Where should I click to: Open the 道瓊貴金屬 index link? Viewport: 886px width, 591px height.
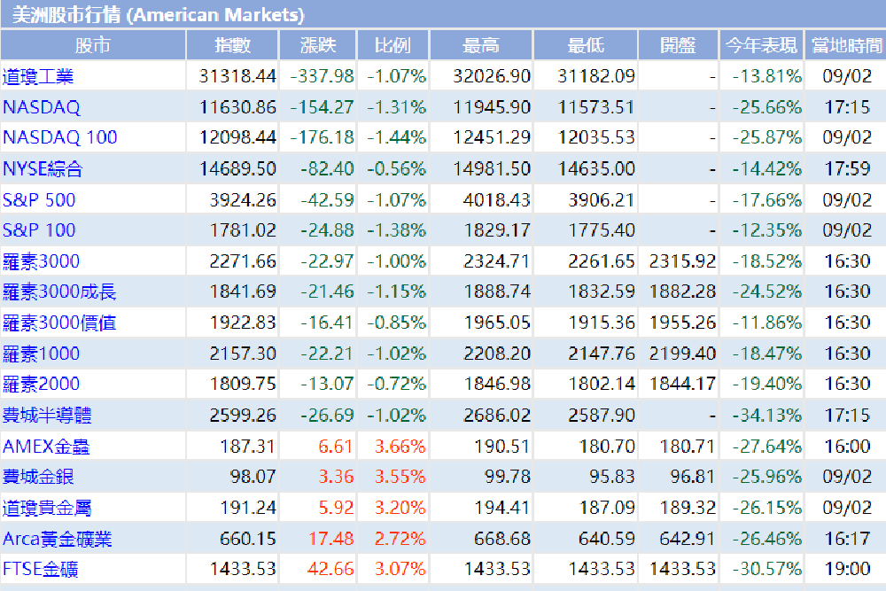[47, 508]
